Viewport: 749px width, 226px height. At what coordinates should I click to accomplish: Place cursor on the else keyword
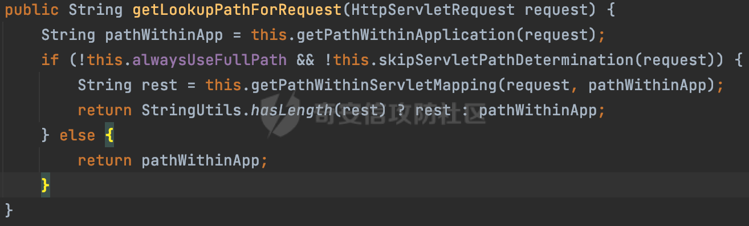click(77, 135)
